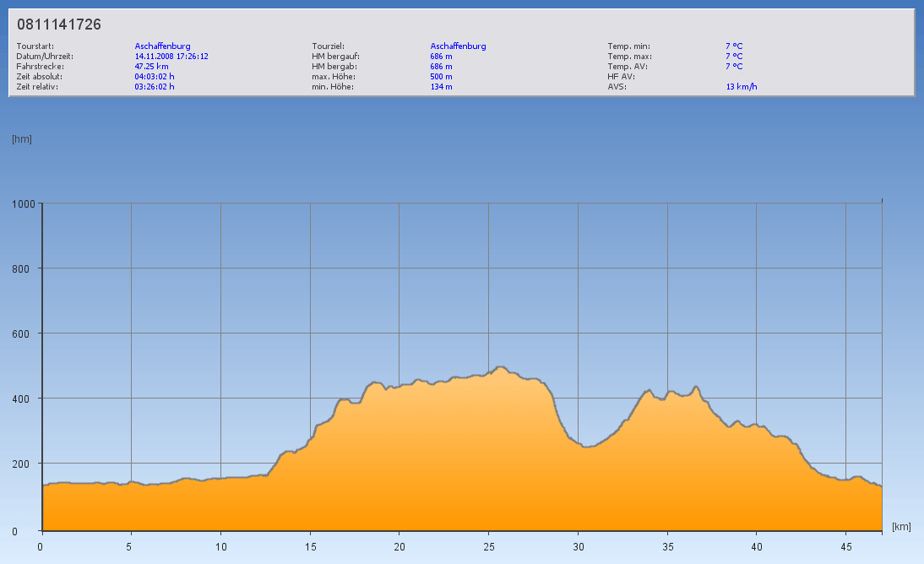The height and width of the screenshot is (564, 924).
Task: Click the Fahrstrecke value 47.25 km
Action: pyautogui.click(x=152, y=66)
